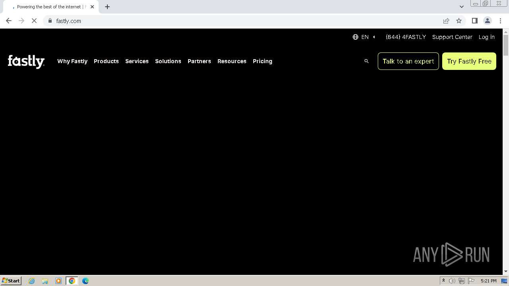Click the 5:21 PM taskbar clock

tap(488, 281)
